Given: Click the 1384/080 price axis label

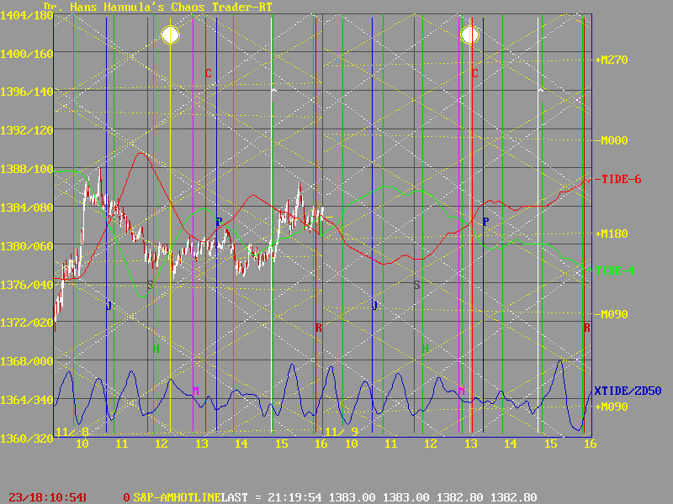Looking at the screenshot, I should (x=27, y=207).
